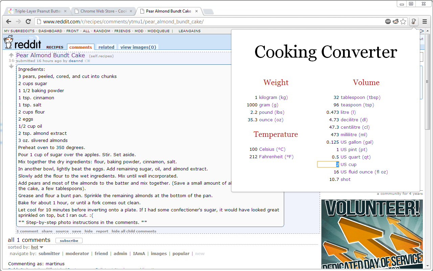433x271 pixels.
Task: Open the RECIPES subreddit link
Action: click(x=55, y=47)
